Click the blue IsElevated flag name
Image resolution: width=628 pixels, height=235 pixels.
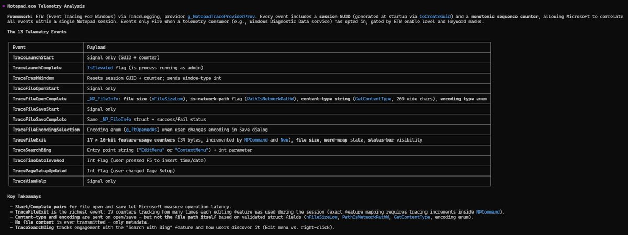click(x=99, y=67)
